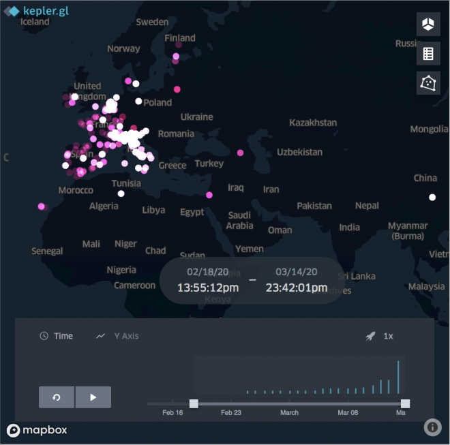
Task: Click the rocket playback speed icon
Action: point(370,336)
